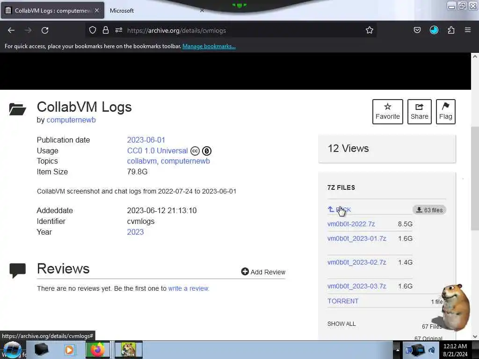Download vm0b0t_2023-02.7z file

coord(357,262)
